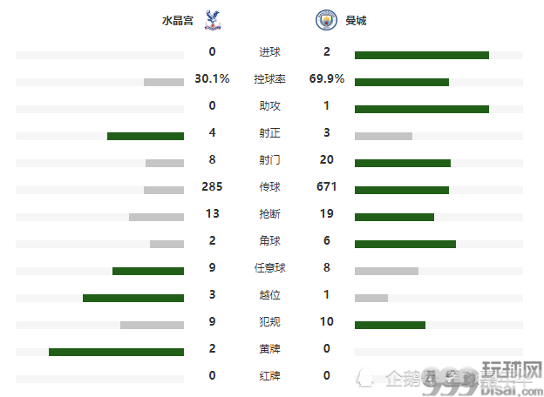Click the 285 passes value
The image size is (544, 397).
(x=212, y=186)
